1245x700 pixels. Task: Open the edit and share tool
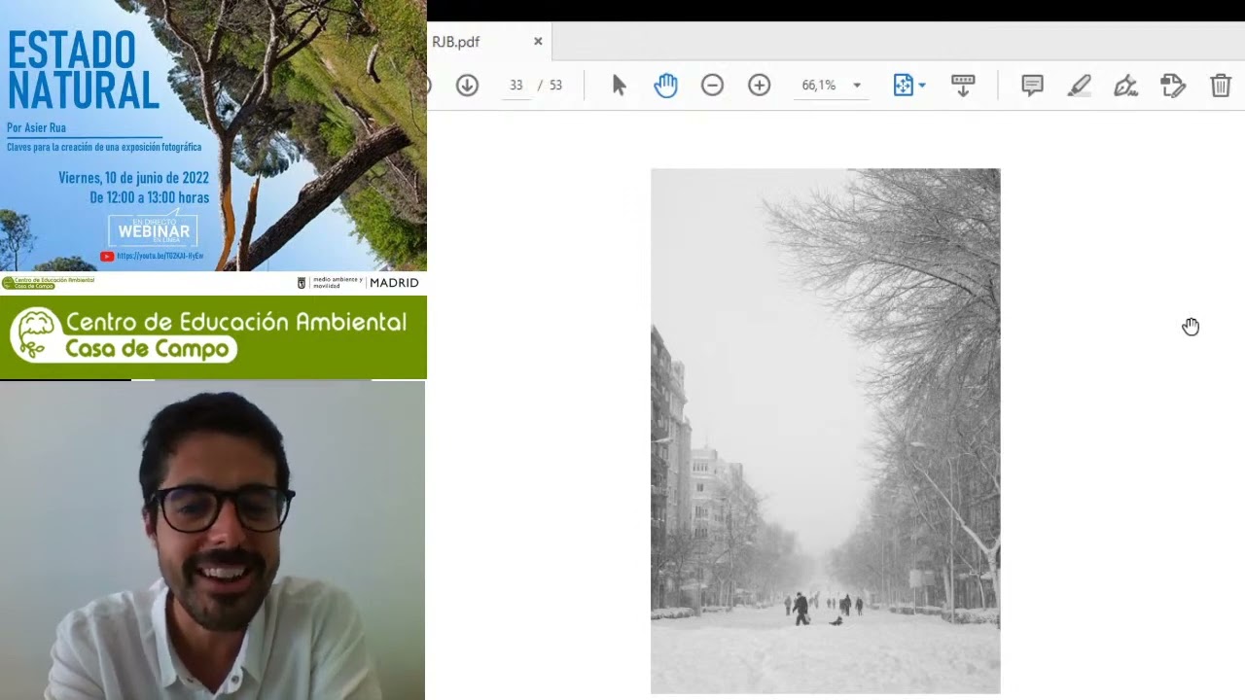tap(1173, 86)
